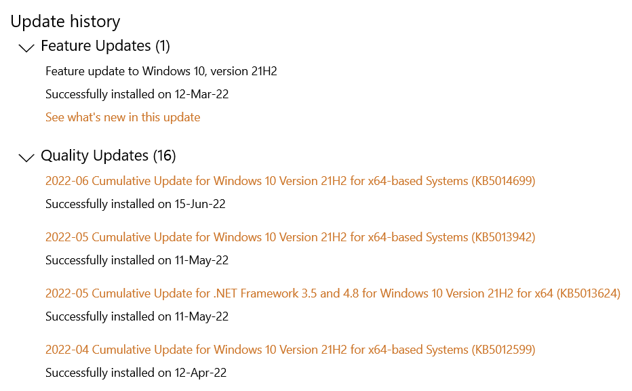Collapse the Feature Updates chevron
The width and height of the screenshot is (632, 391).
pos(26,47)
